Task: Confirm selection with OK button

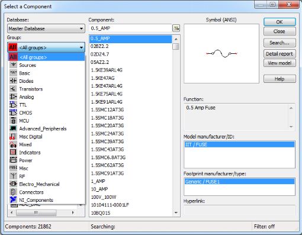Action: click(x=279, y=22)
